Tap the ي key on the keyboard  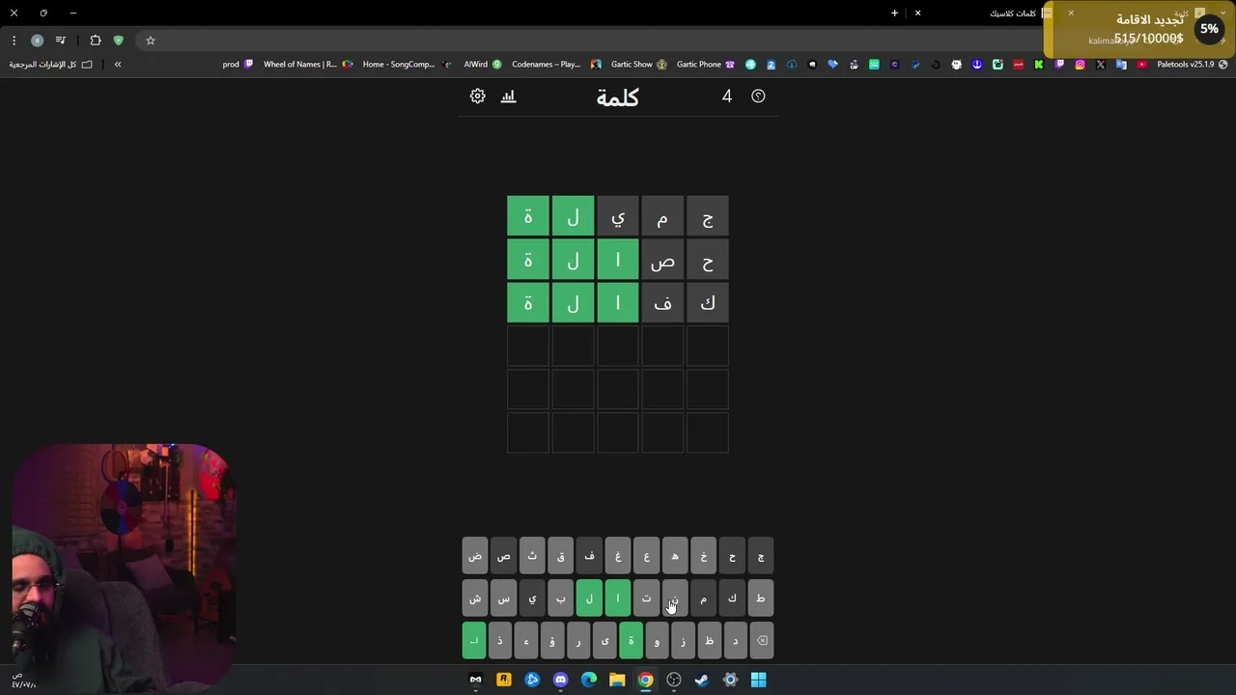tap(532, 598)
